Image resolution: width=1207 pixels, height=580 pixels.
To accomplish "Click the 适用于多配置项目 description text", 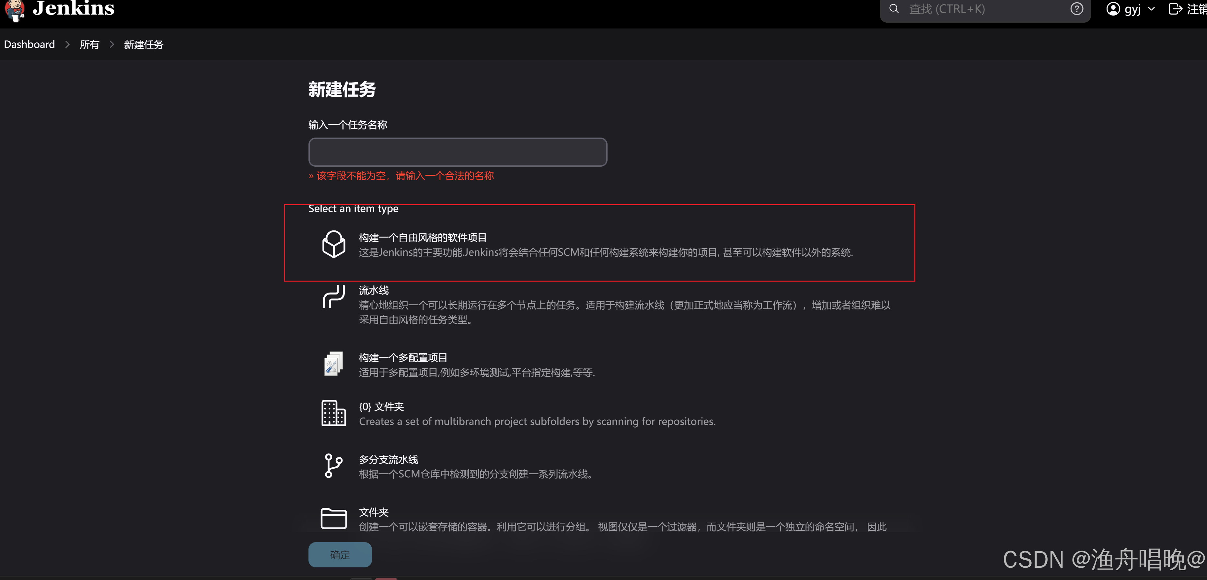I will 477,373.
